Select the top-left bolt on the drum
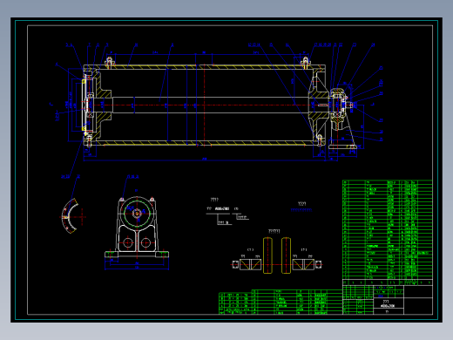This screenshot has width=453, height=340. point(109,63)
